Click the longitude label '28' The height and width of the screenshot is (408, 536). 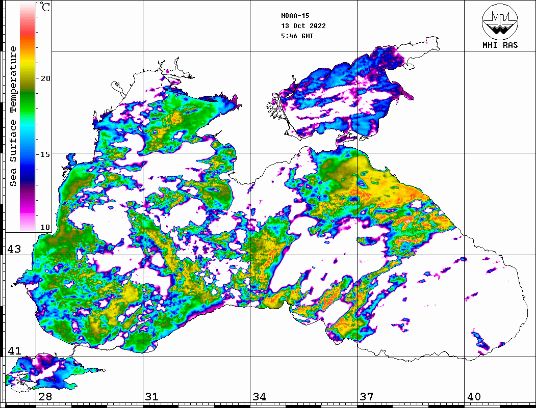click(45, 397)
